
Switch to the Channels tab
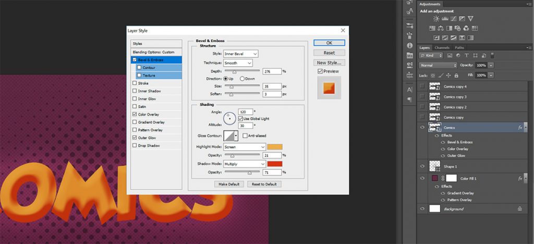click(x=442, y=47)
